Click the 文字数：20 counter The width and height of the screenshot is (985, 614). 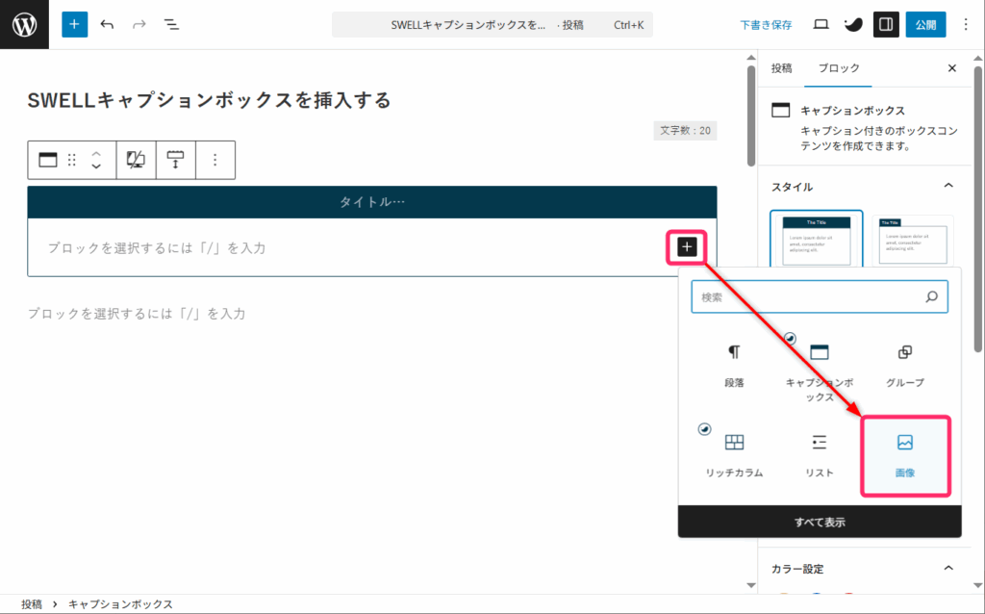point(685,130)
